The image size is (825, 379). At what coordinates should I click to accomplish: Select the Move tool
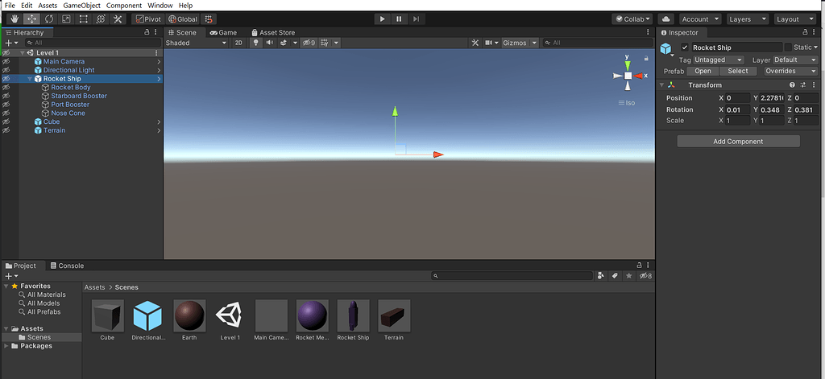tap(31, 19)
